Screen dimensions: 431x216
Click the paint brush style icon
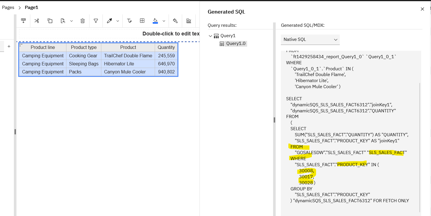click(x=175, y=21)
